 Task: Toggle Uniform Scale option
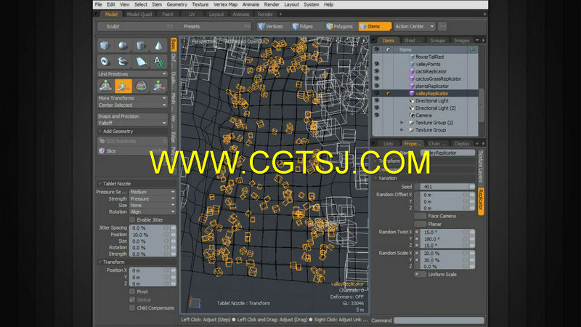click(x=420, y=275)
